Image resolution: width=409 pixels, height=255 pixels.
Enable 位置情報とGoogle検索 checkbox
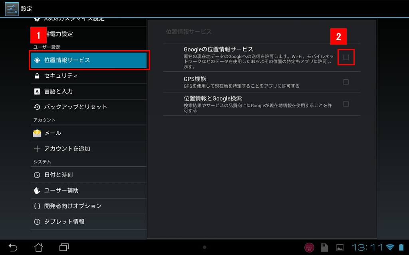tap(346, 104)
